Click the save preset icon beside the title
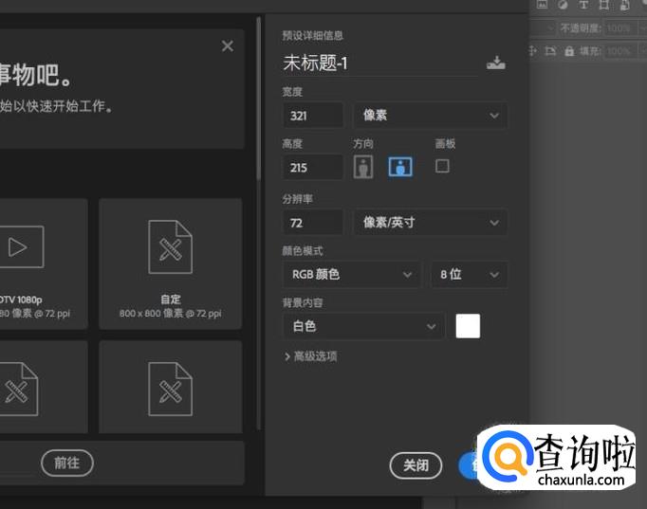Image resolution: width=647 pixels, height=509 pixels. point(495,64)
